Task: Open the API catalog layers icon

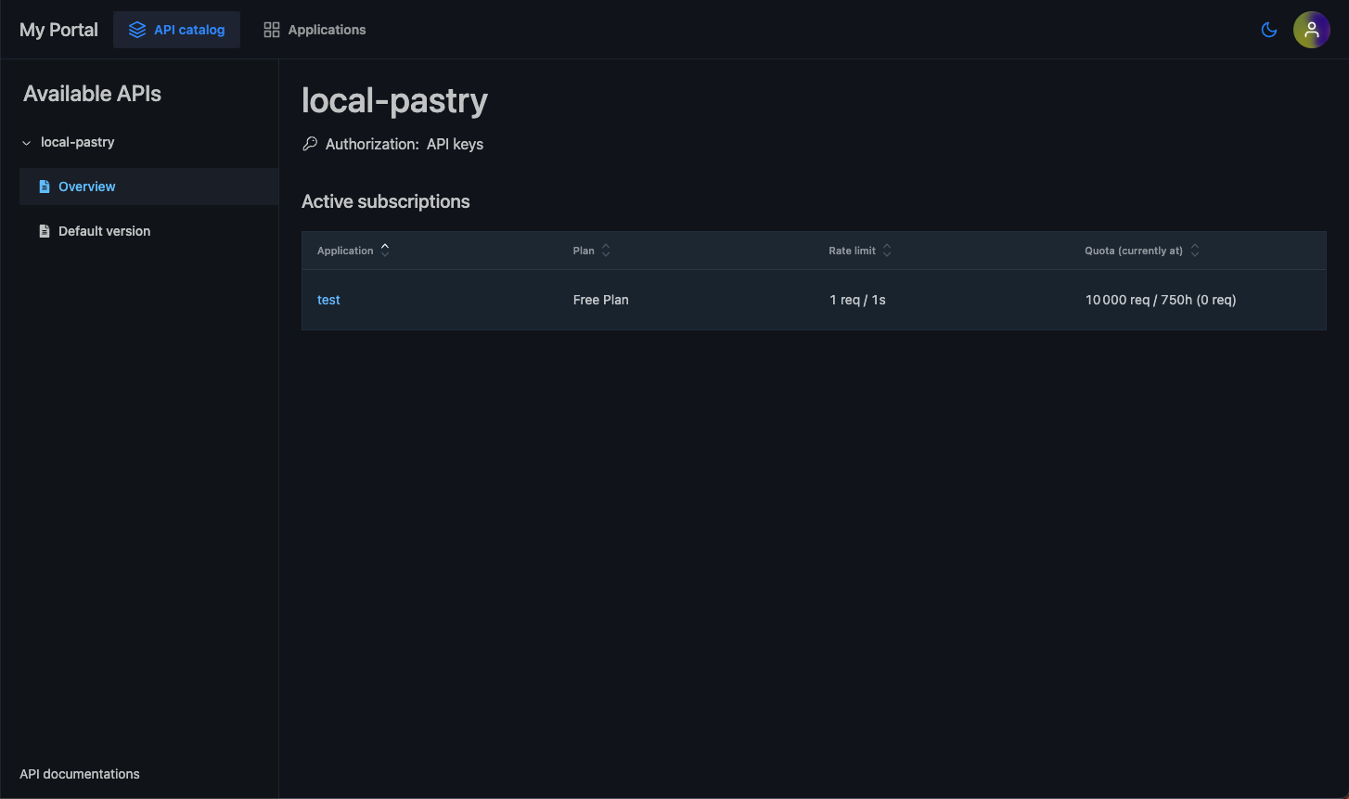Action: coord(136,29)
